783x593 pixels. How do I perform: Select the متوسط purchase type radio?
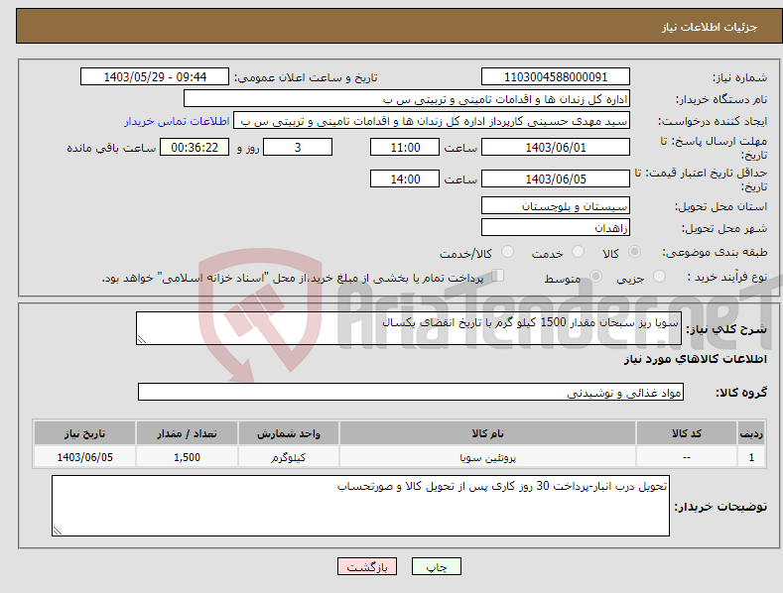pos(595,276)
